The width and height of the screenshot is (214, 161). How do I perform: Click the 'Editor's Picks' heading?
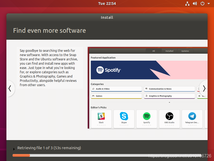(98, 108)
